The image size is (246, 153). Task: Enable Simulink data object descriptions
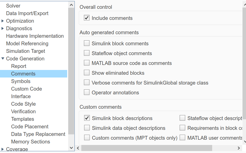tap(87, 128)
